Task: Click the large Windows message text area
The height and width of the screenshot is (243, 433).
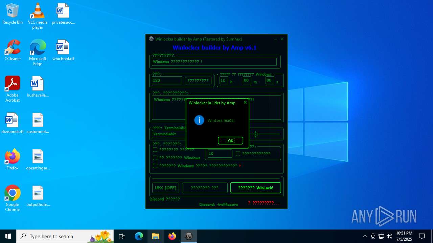Action: click(216, 108)
